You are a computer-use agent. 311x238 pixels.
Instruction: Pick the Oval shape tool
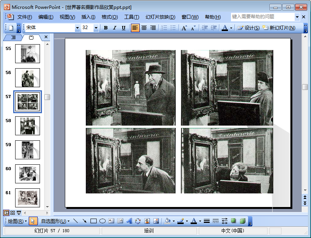tap(102, 221)
